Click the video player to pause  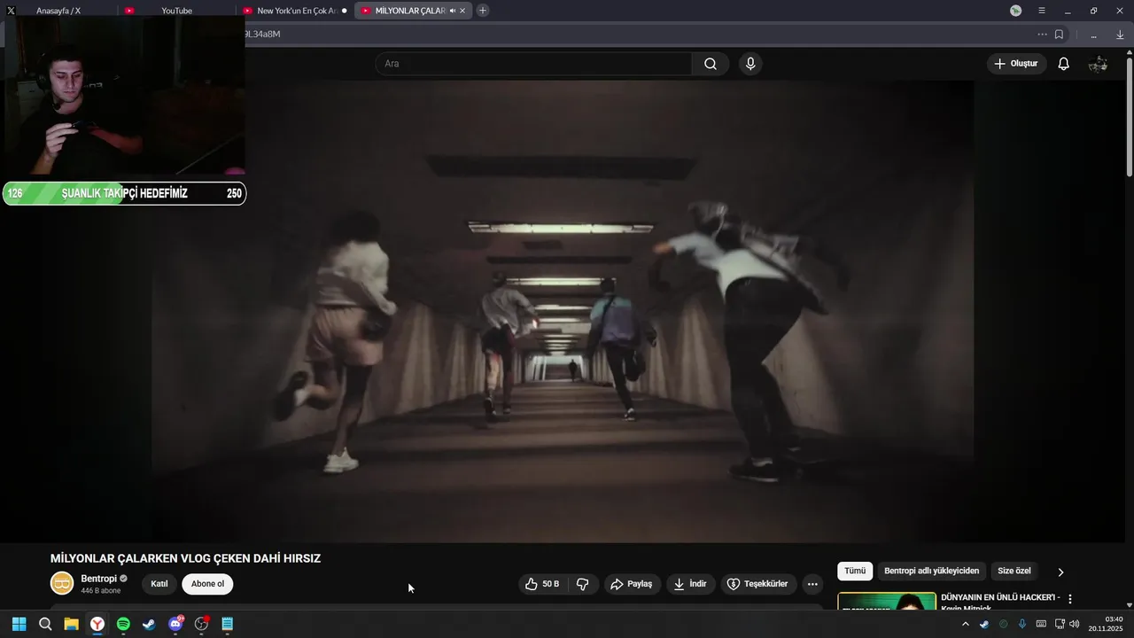click(563, 312)
